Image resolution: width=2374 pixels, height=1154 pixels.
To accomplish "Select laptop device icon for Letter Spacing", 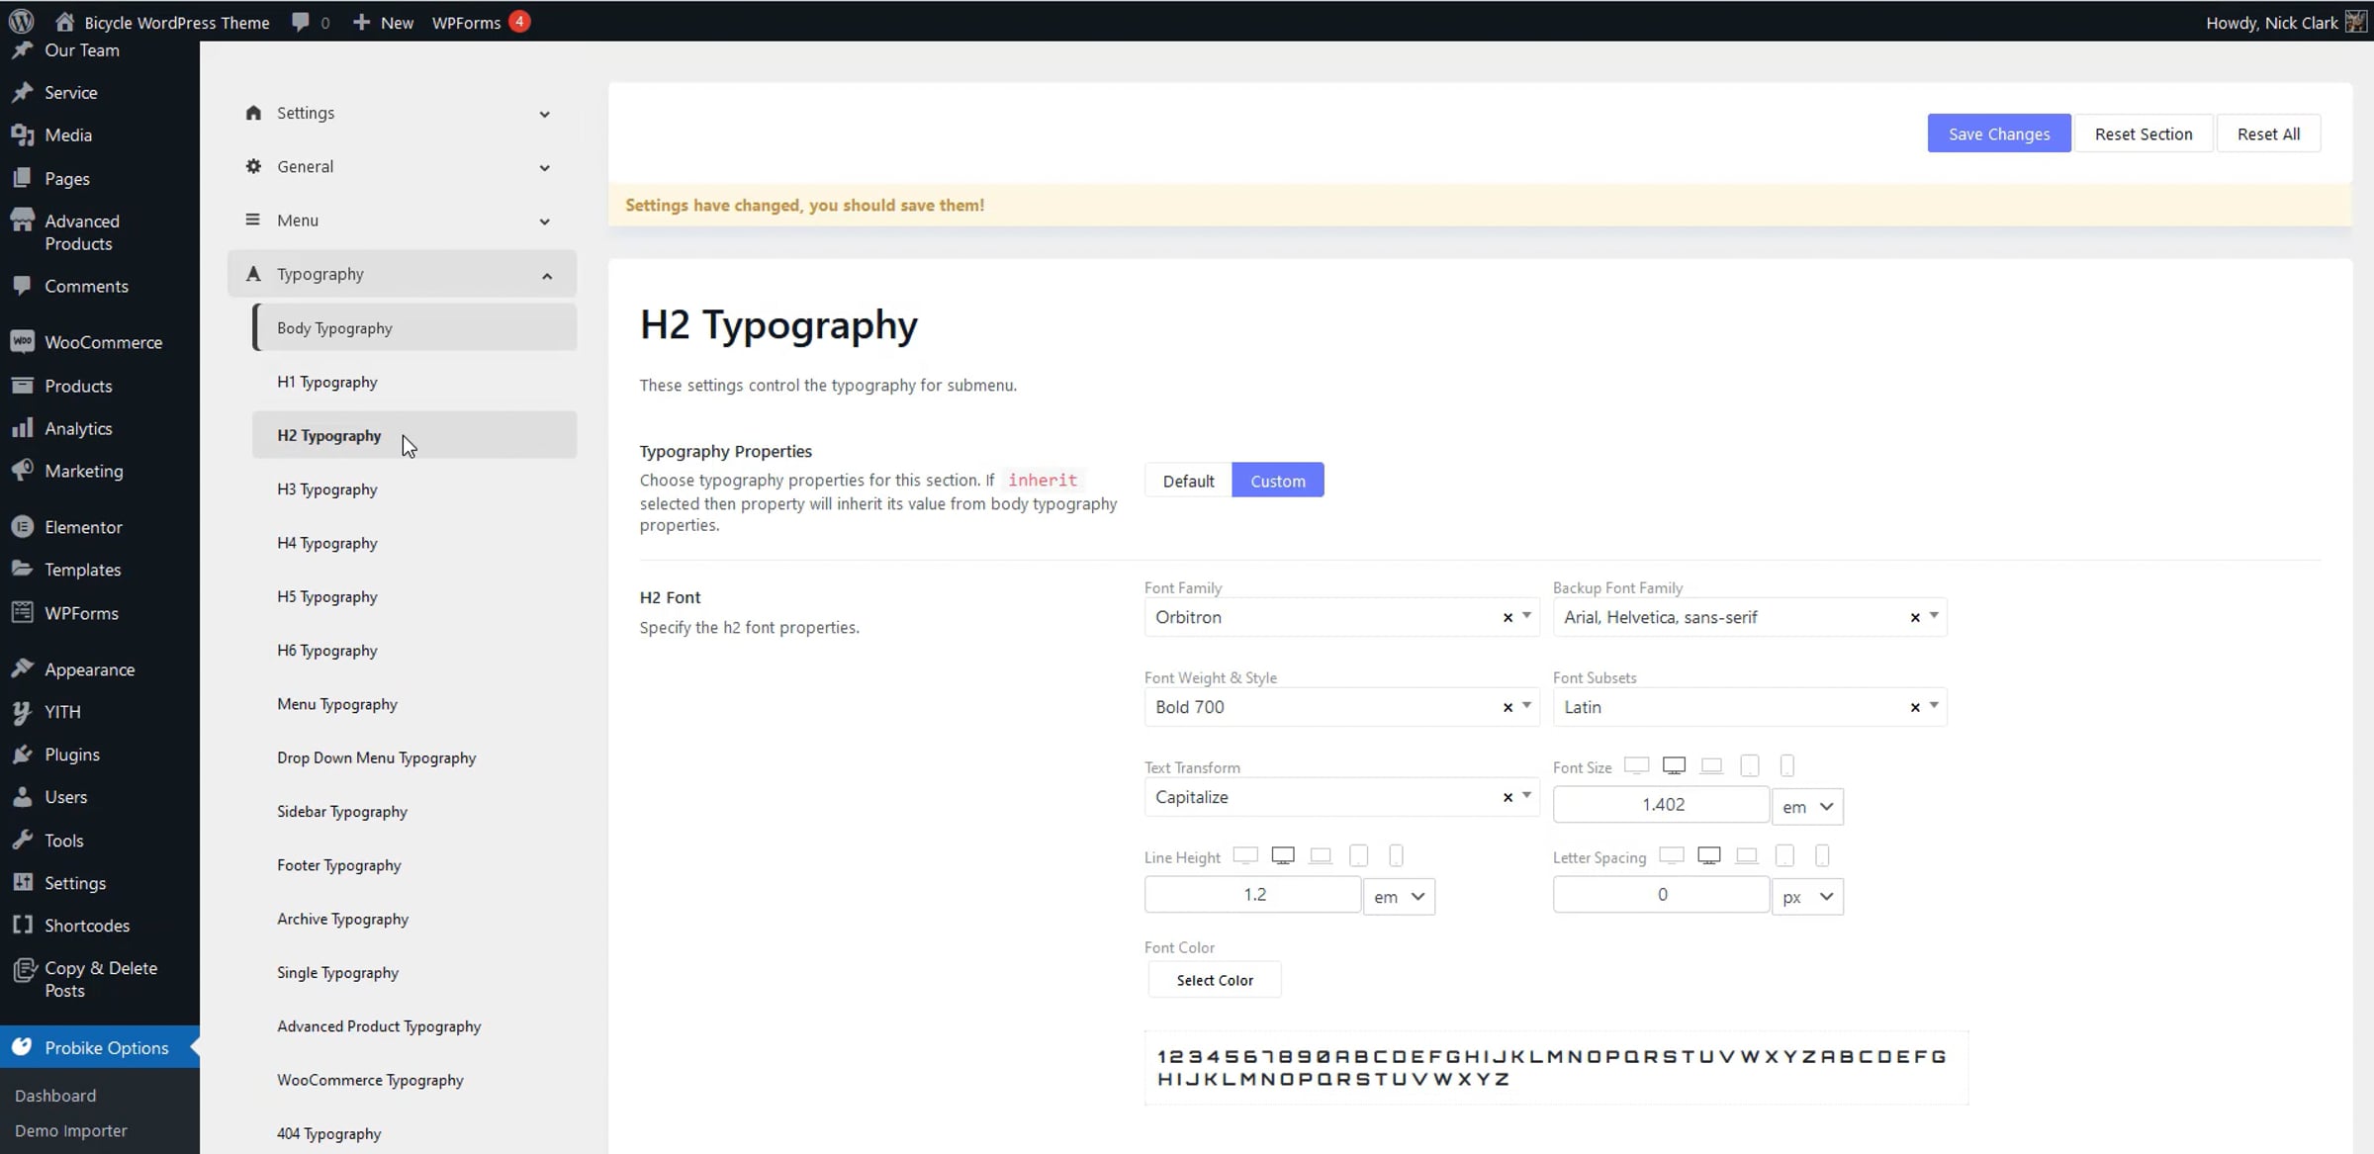I will (x=1747, y=855).
